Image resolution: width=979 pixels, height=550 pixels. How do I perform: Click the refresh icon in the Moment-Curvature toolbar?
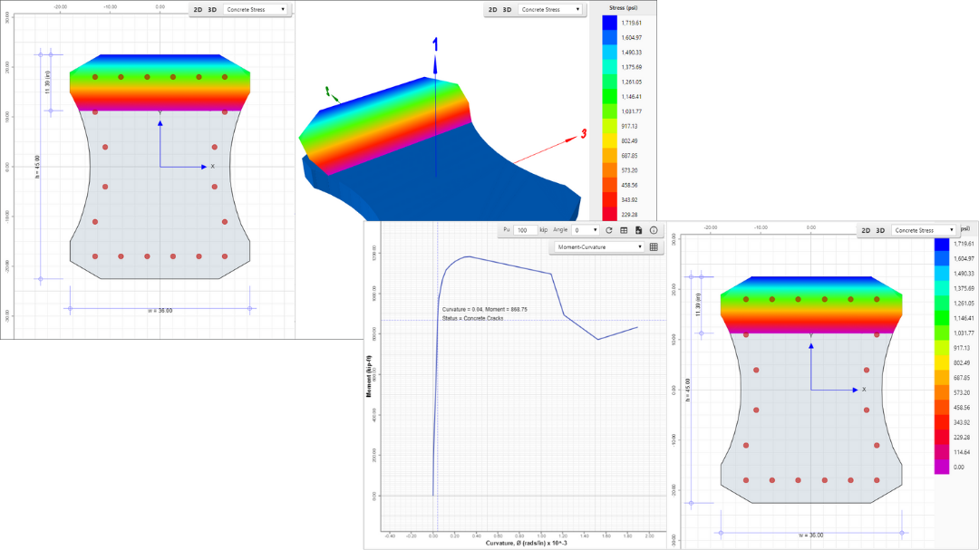pyautogui.click(x=609, y=230)
